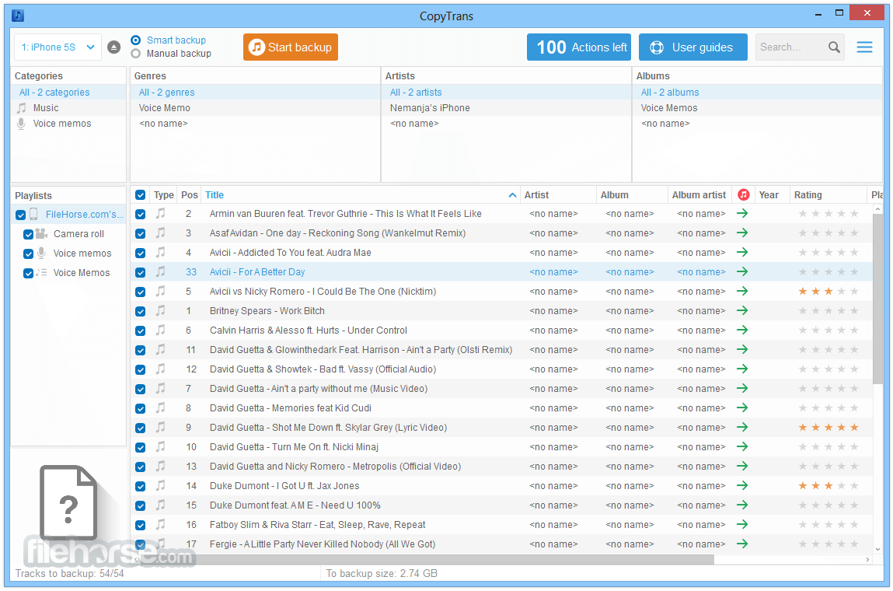Click the music note icon of David Guetta - Memories
This screenshot has height=591, width=893.
(x=161, y=407)
